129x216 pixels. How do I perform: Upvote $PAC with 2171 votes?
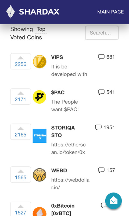[x=21, y=97]
